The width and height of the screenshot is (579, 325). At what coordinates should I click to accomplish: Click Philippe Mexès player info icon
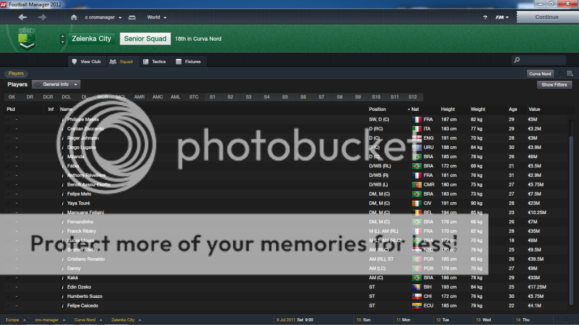click(x=63, y=120)
